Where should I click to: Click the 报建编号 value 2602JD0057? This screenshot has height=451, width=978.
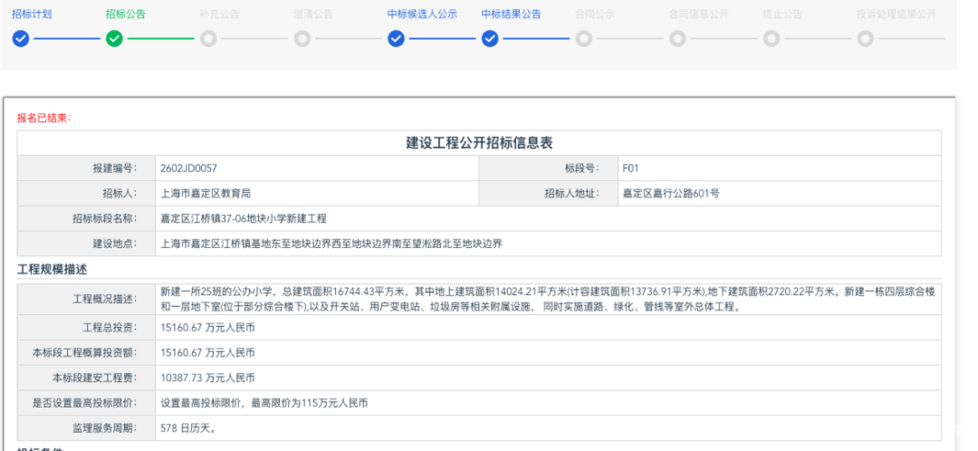pyautogui.click(x=189, y=169)
